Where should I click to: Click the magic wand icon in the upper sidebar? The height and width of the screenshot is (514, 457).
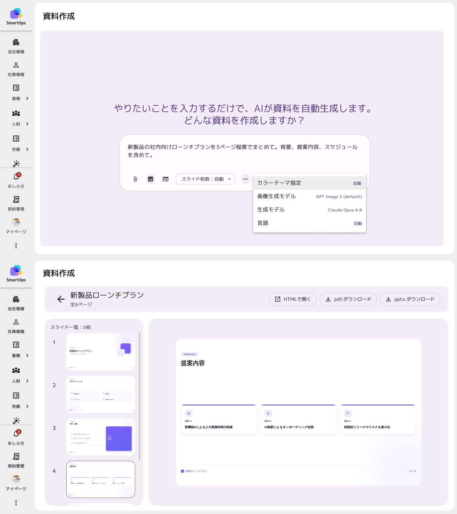pyautogui.click(x=16, y=164)
